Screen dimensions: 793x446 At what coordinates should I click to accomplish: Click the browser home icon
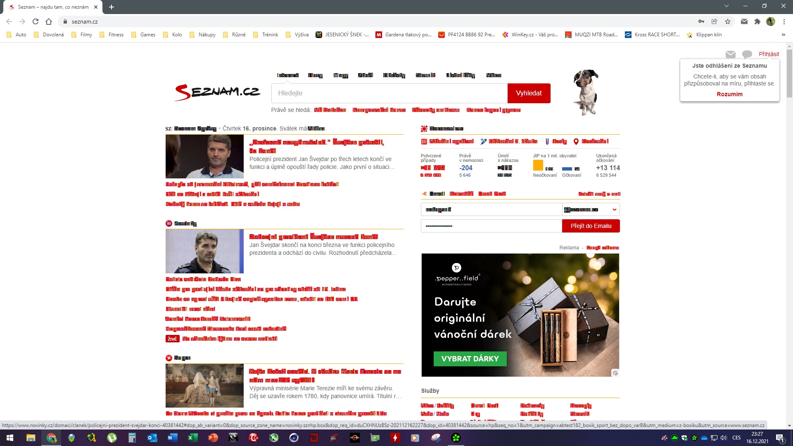pyautogui.click(x=49, y=21)
